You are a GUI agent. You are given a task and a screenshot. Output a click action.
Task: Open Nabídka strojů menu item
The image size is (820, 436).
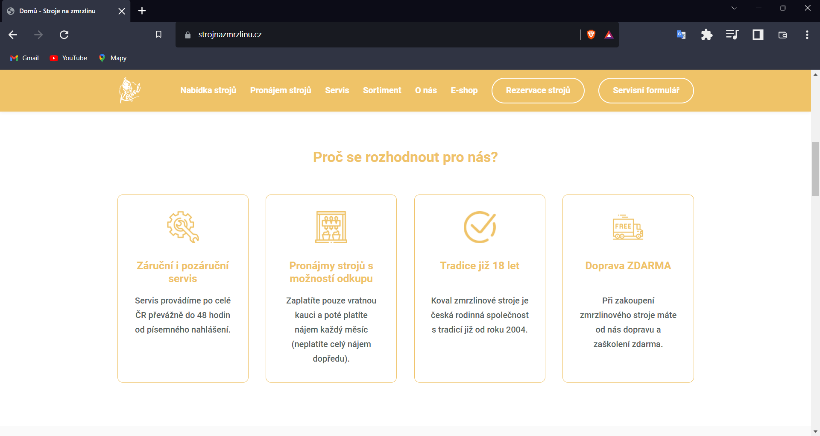click(208, 90)
